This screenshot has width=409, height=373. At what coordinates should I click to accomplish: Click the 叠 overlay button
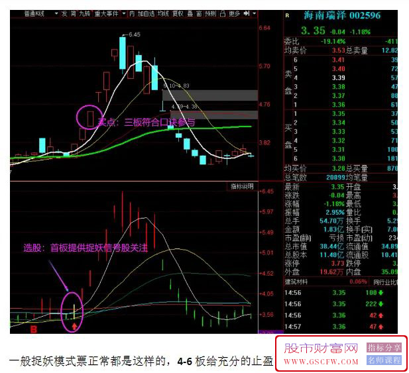point(190,13)
